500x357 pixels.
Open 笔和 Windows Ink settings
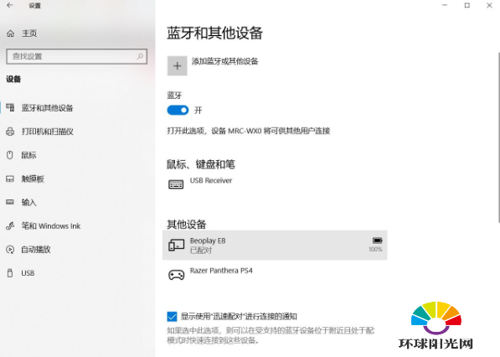click(x=51, y=226)
